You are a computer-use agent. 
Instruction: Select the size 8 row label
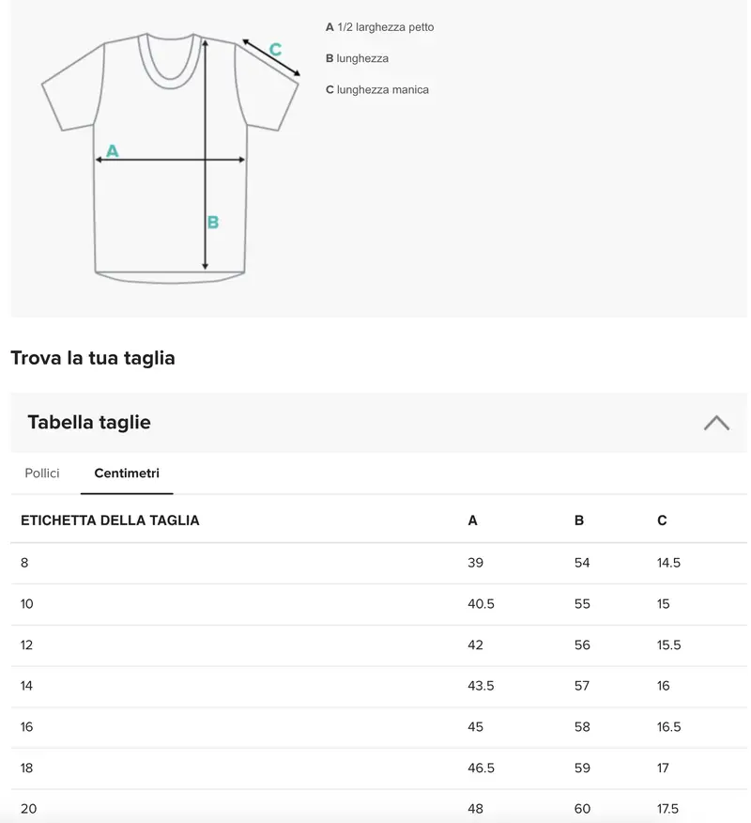tap(24, 563)
